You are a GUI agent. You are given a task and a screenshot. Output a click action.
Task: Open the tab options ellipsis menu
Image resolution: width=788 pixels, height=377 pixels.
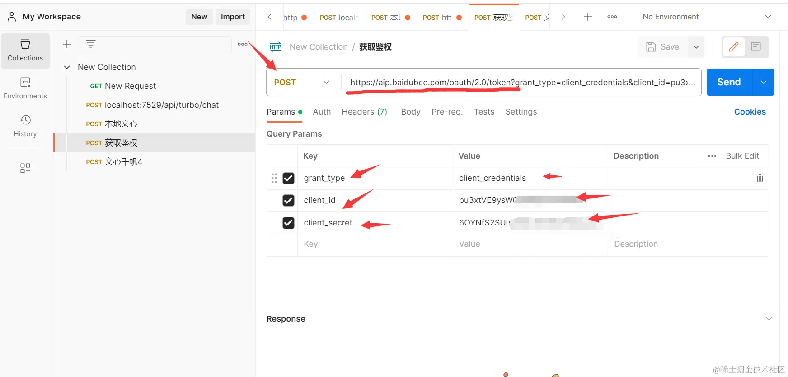point(612,17)
